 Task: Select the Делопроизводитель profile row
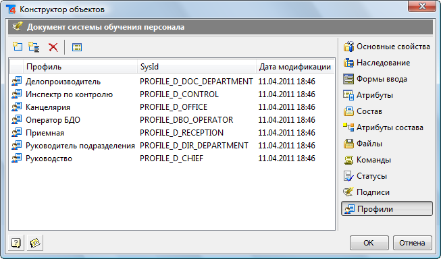pyautogui.click(x=172, y=82)
